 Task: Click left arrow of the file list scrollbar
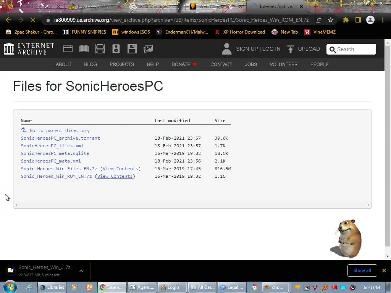tap(16, 205)
